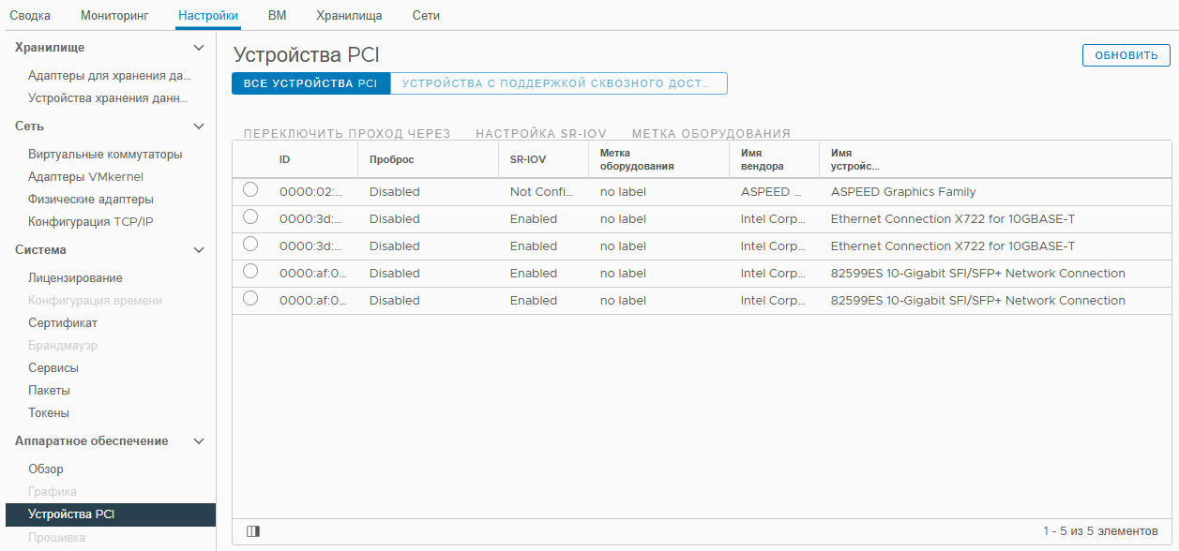The height and width of the screenshot is (551, 1179).
Task: Click the Метка оборудования toolbar action
Action: coord(711,133)
